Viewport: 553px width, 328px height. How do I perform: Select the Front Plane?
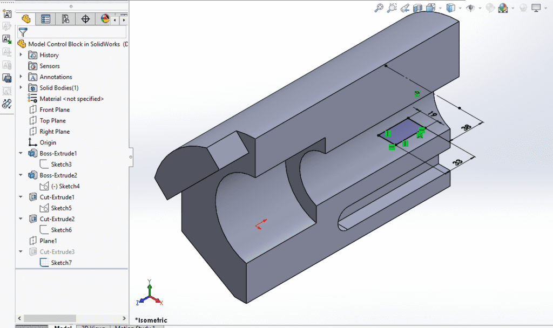(x=55, y=110)
